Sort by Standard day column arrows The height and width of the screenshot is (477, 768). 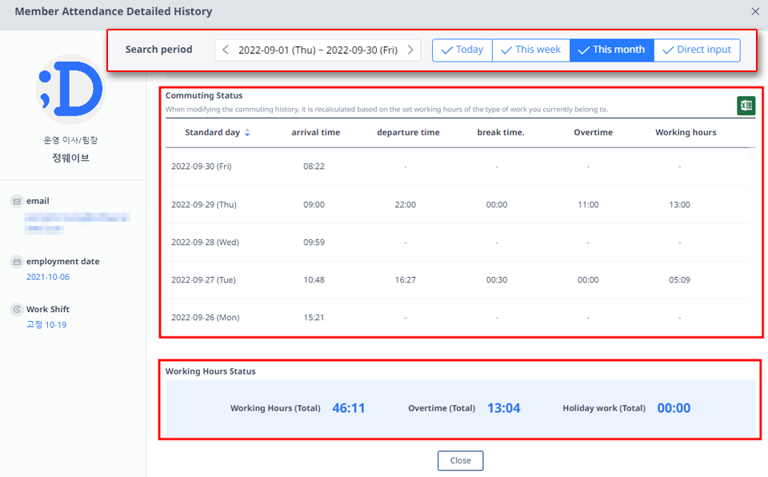click(x=247, y=132)
